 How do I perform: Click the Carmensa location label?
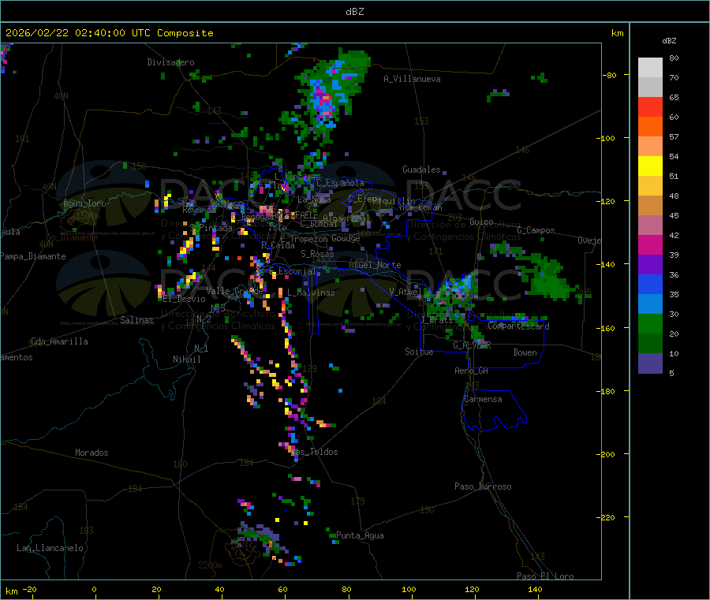coord(483,399)
